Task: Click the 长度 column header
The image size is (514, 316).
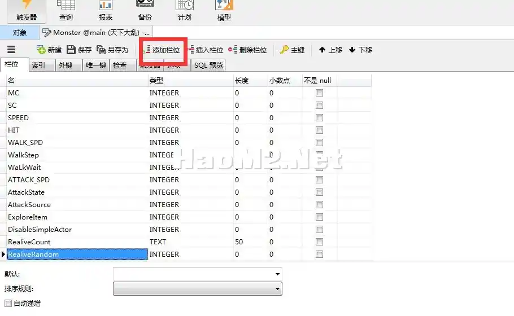Action: click(250, 81)
